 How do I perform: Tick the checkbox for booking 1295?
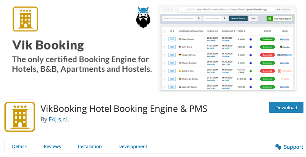[164, 79]
